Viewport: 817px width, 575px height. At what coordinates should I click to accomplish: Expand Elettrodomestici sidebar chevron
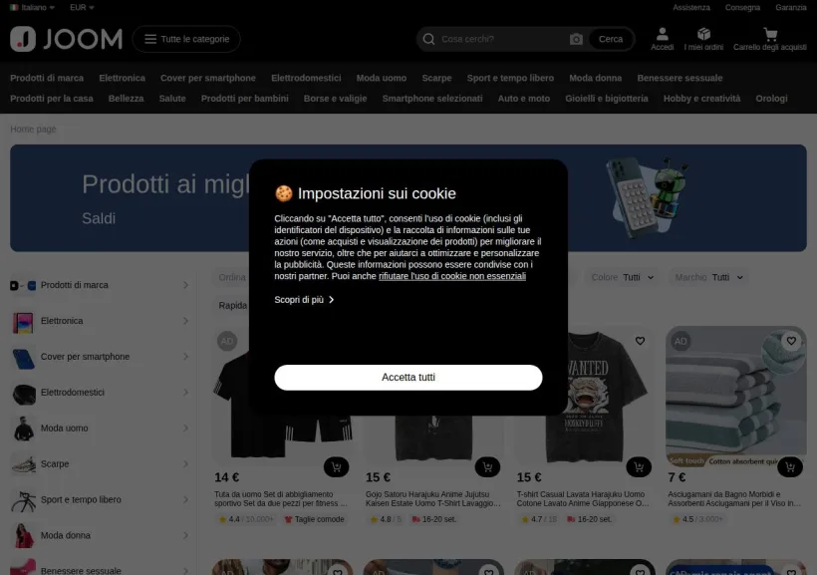coord(185,392)
